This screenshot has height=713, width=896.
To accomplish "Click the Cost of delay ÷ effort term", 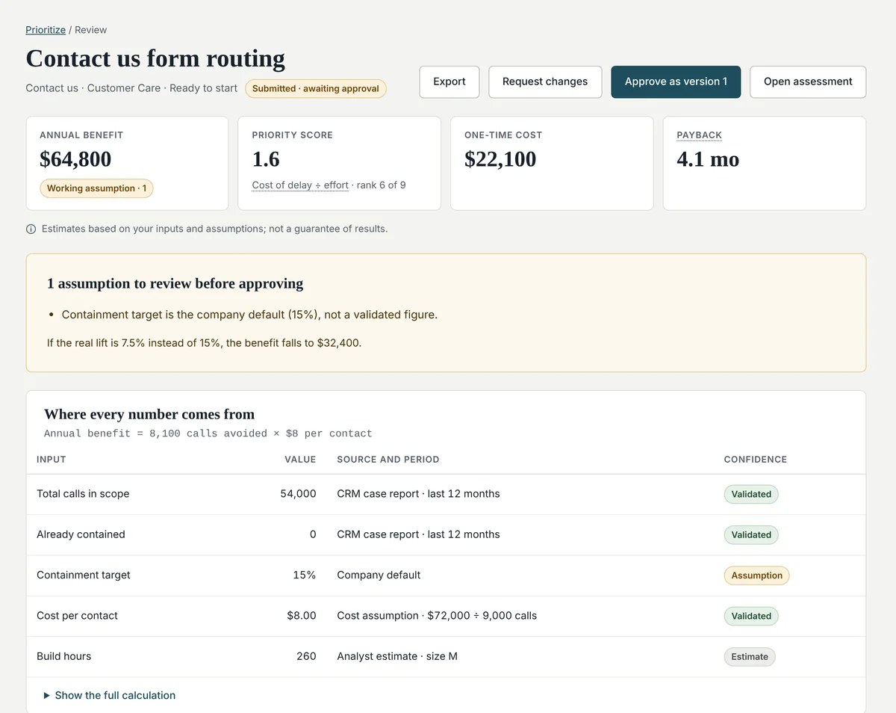I will tap(300, 185).
